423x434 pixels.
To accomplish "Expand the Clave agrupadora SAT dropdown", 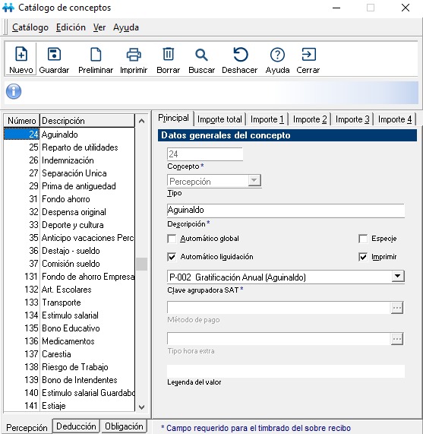I will tap(398, 276).
